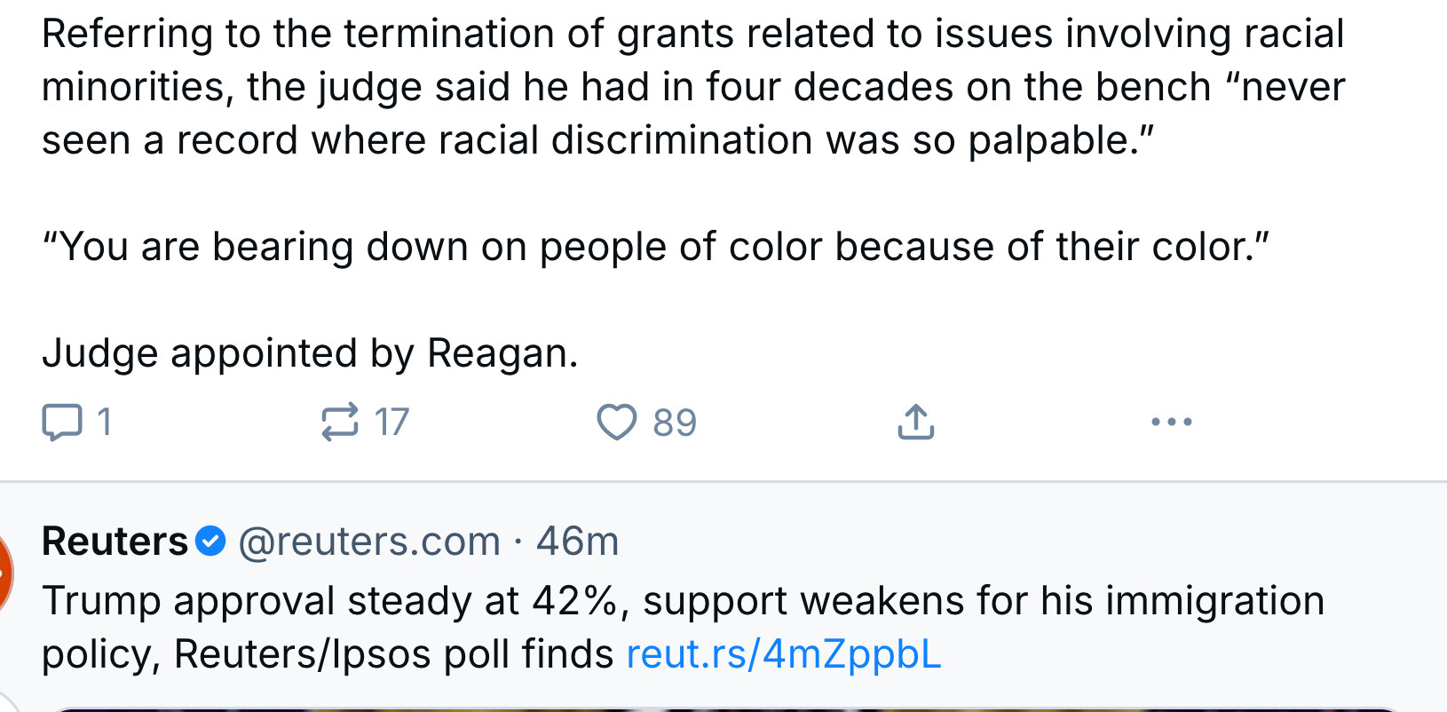Click the Reuters account name
The height and width of the screenshot is (712, 1447).
115,542
